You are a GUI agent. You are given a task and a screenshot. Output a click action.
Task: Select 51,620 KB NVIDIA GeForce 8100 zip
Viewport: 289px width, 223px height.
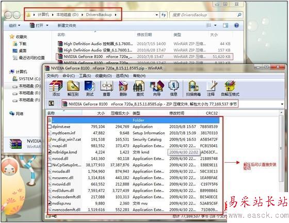pyautogui.click(x=145, y=57)
